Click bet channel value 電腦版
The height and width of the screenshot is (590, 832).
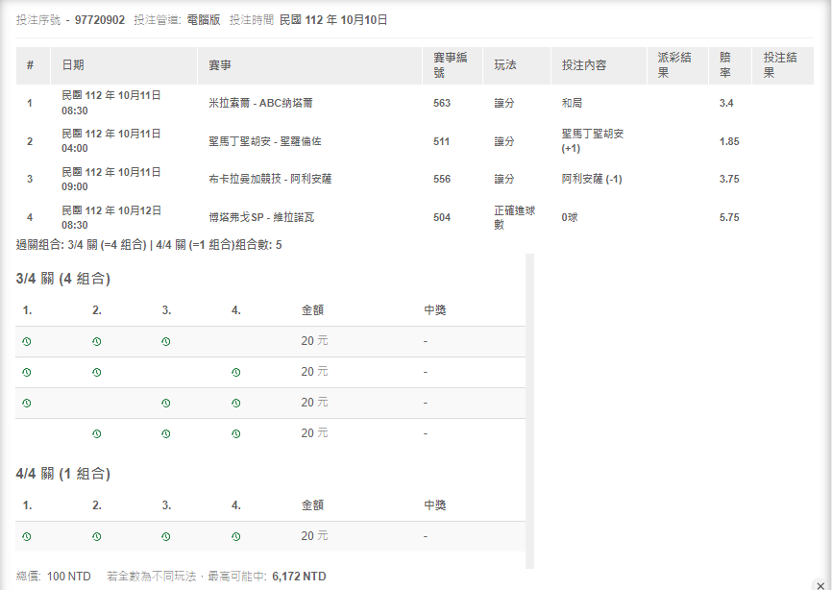tap(204, 20)
